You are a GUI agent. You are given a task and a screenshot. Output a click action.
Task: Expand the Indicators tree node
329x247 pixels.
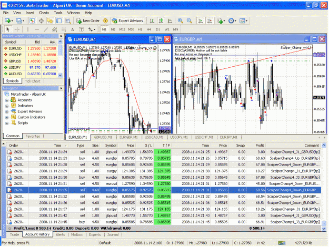point(7,106)
